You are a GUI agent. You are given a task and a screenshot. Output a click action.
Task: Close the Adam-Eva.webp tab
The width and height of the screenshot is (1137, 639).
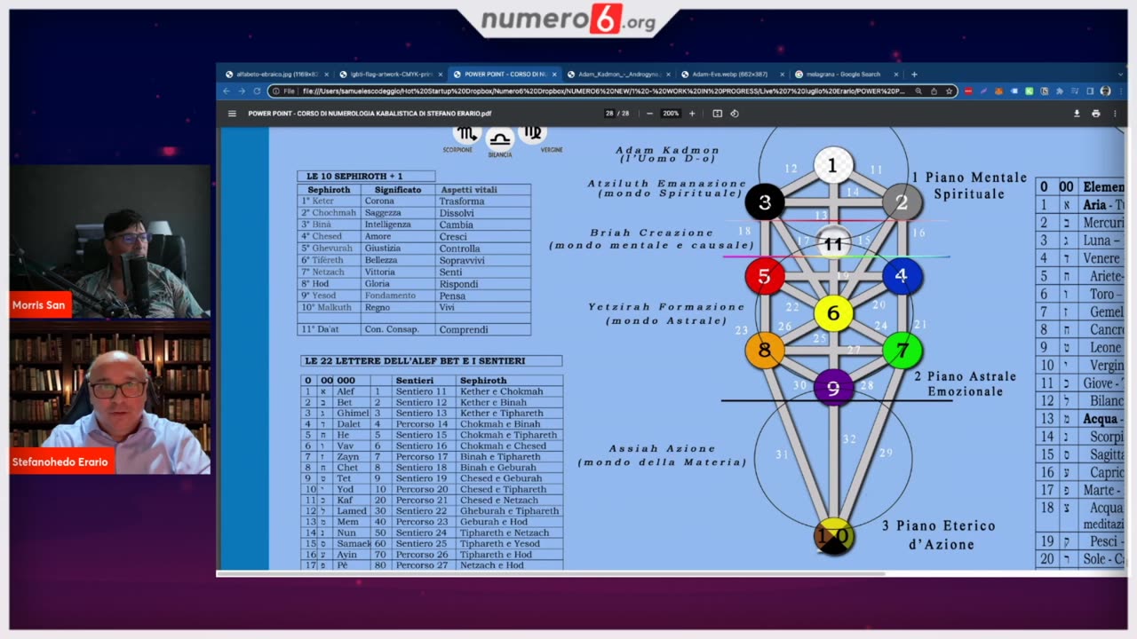[783, 75]
